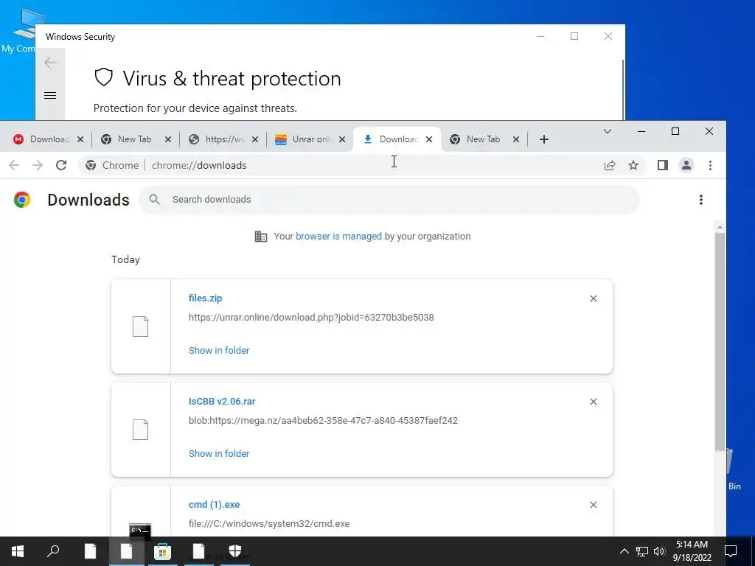Open the volume control in tray

tap(659, 551)
